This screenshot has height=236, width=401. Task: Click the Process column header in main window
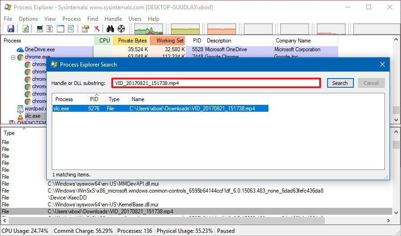coord(47,41)
